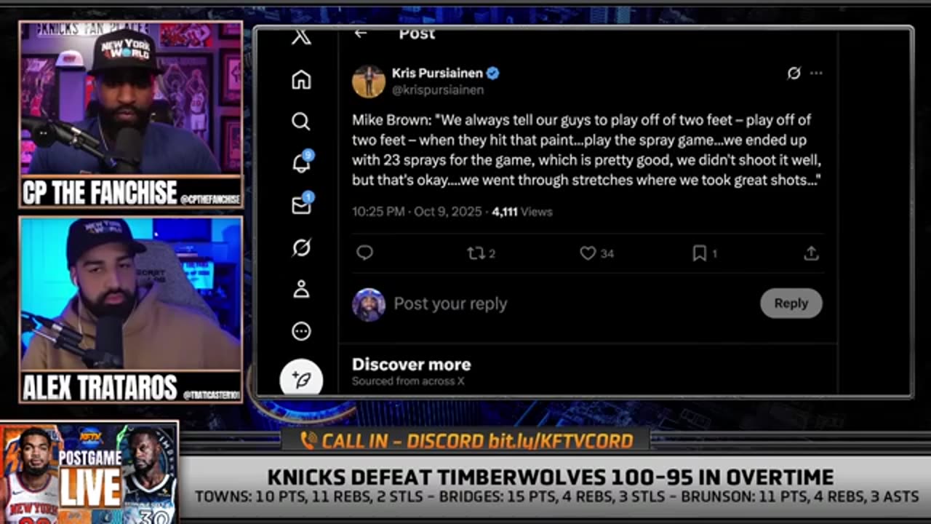Open the share post menu
Image resolution: width=931 pixels, height=524 pixels.
coord(811,253)
